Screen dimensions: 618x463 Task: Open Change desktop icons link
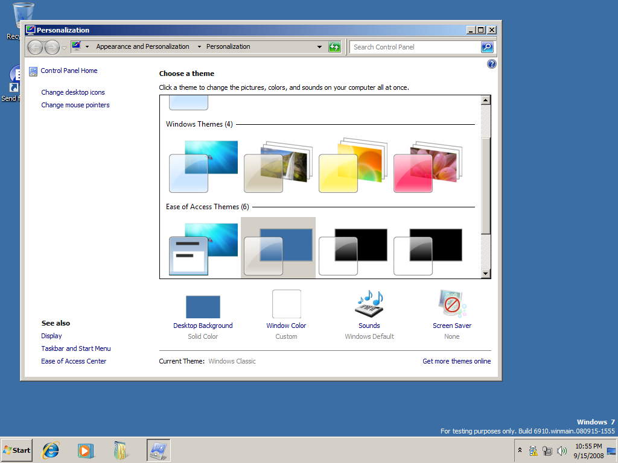coord(73,92)
